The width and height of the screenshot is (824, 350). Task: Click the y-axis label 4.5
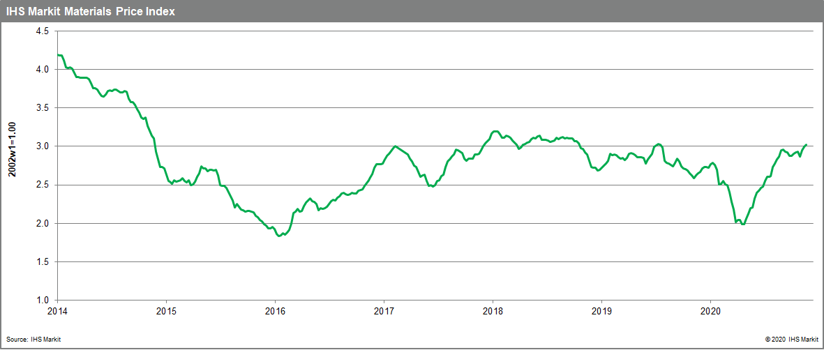[43, 31]
